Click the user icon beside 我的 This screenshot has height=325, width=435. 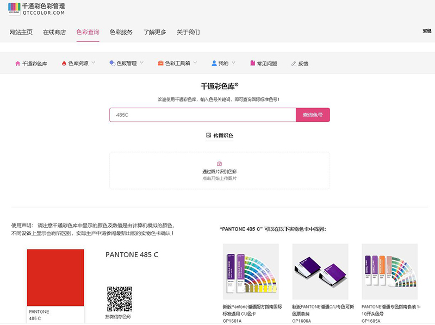tap(214, 64)
